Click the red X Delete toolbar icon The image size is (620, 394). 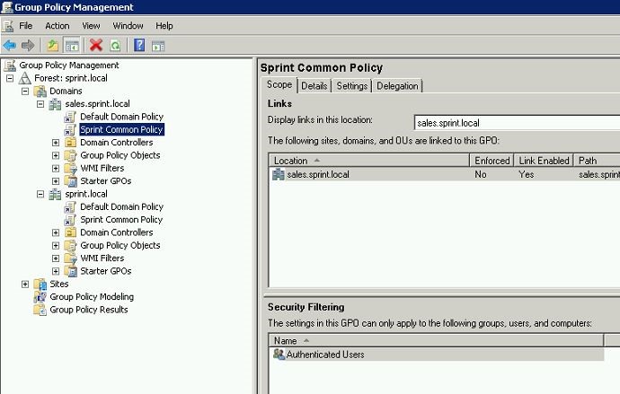[95, 45]
